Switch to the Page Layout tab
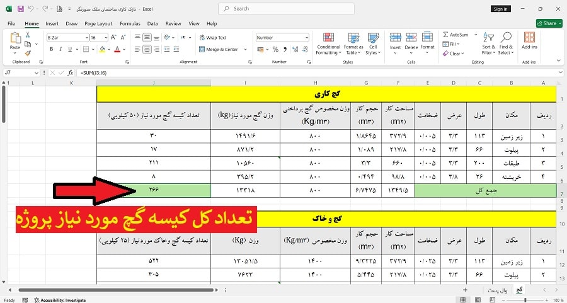Image resolution: width=567 pixels, height=303 pixels. (x=98, y=23)
